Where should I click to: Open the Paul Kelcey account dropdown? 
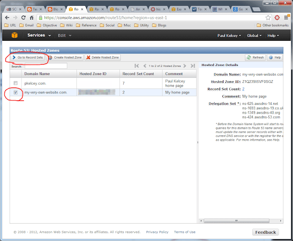[x=229, y=36]
